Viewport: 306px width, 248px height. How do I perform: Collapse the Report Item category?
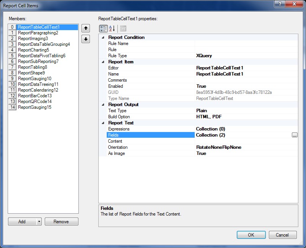103,62
